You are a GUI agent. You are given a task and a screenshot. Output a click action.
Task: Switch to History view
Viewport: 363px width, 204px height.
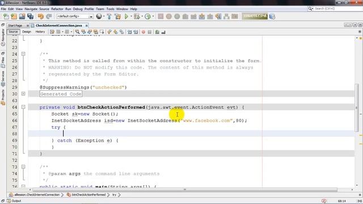[x=40, y=32]
